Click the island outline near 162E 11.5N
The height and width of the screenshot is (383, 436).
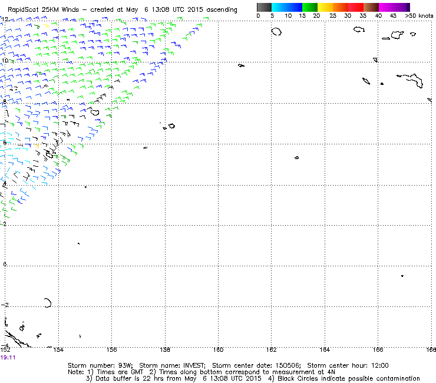[276, 32]
